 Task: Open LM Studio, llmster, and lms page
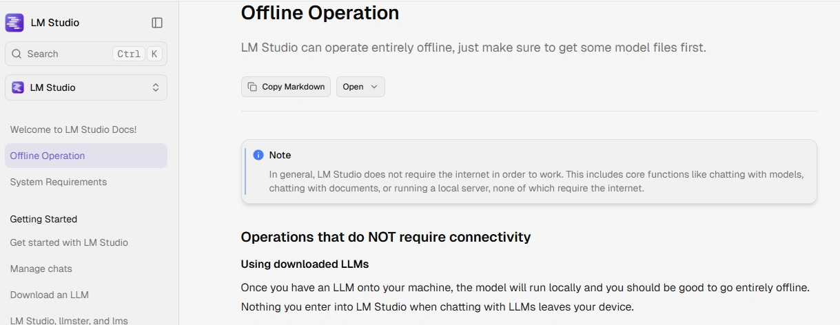point(69,320)
